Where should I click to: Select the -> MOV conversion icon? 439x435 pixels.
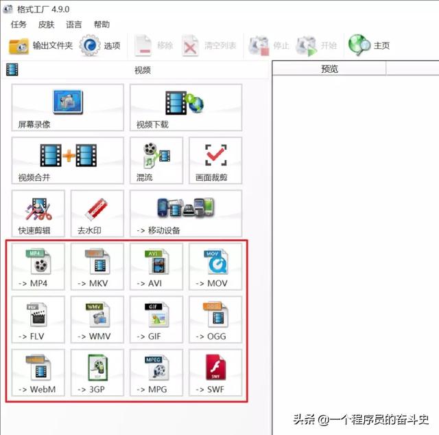point(215,267)
